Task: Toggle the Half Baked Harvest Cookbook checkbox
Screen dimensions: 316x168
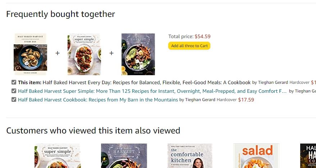Action: (x=14, y=100)
